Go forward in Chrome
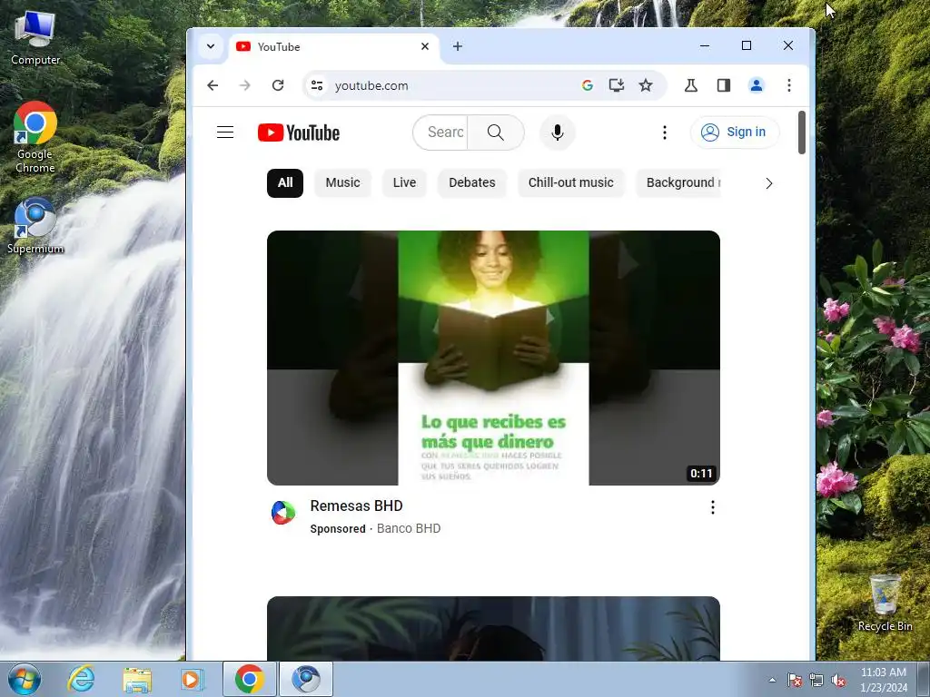 point(245,85)
